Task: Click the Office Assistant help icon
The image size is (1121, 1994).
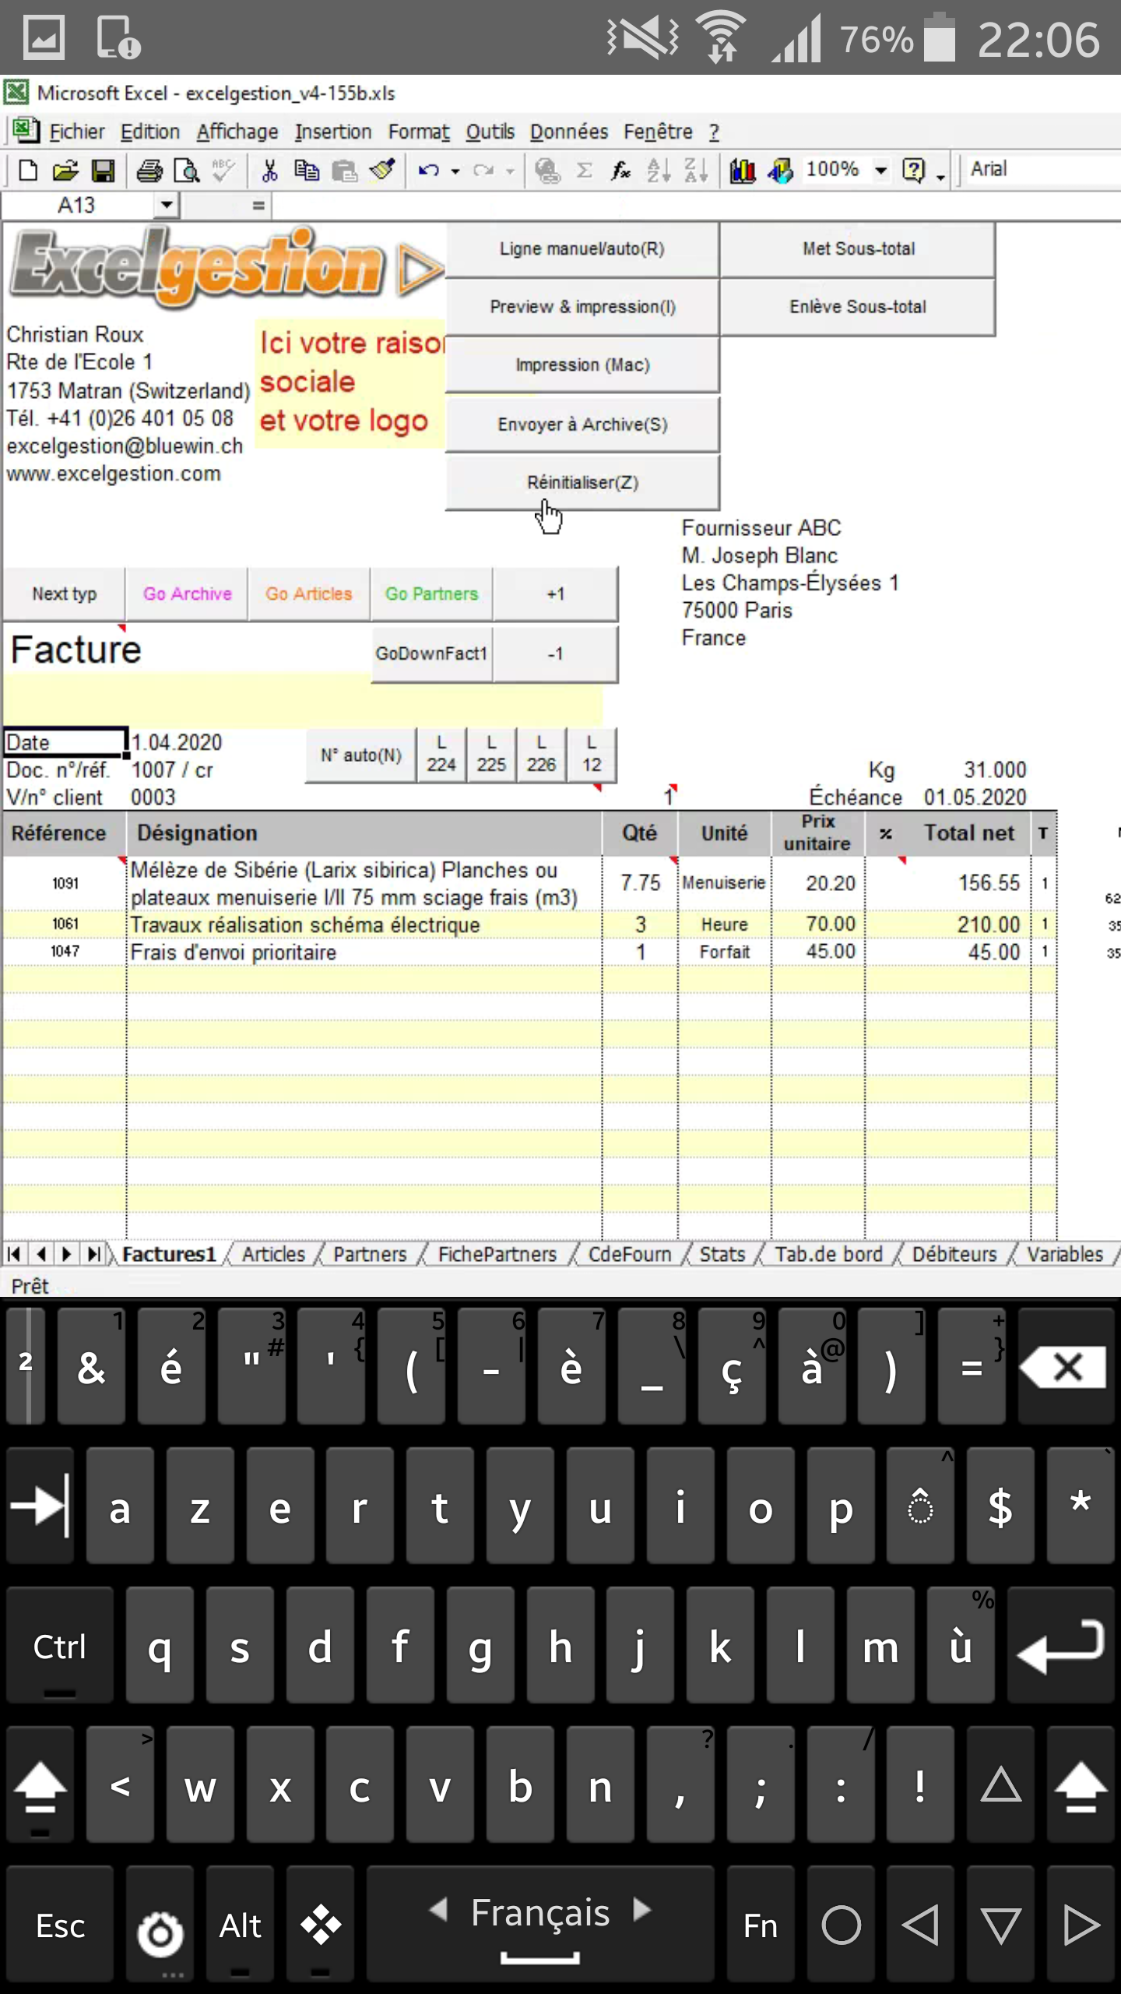Action: coord(913,170)
